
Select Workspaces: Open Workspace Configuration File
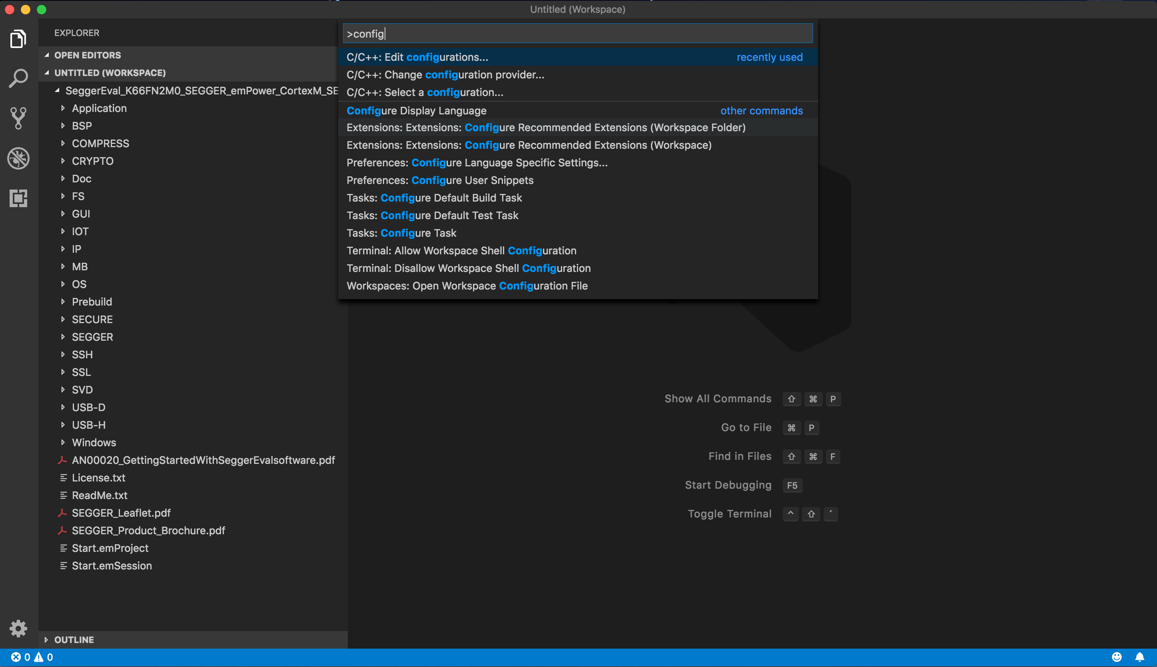point(467,286)
